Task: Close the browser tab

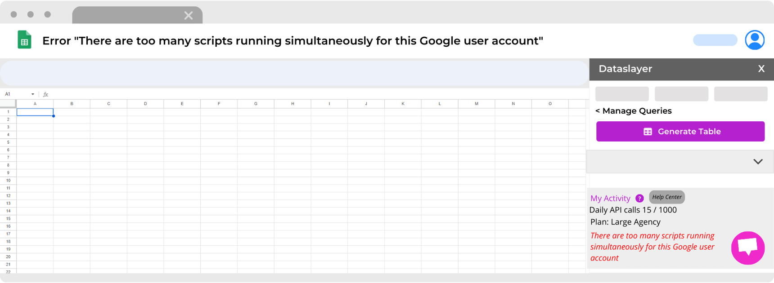Action: point(189,15)
